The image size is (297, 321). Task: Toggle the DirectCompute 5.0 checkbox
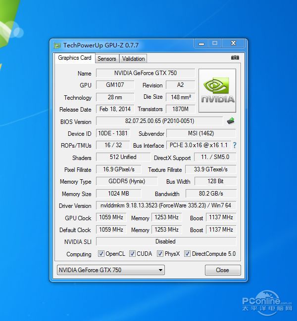187,254
